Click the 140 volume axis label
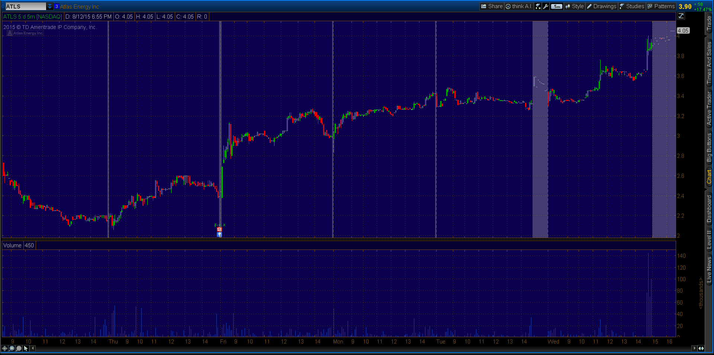Screen dimensions: 714x355 pyautogui.click(x=681, y=256)
